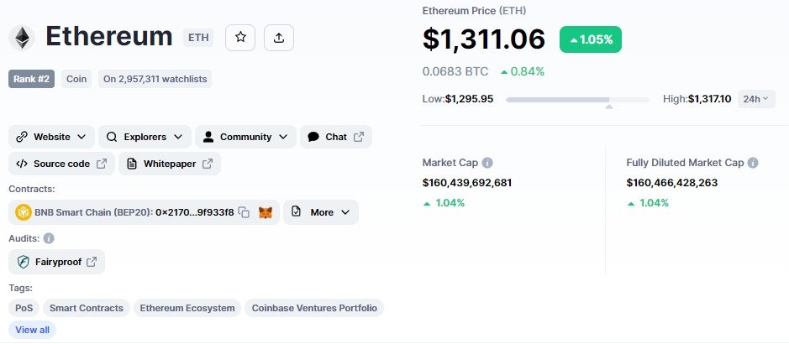Viewport: 789px width, 344px height.
Task: Click the Audits info icon
Action: (49, 238)
